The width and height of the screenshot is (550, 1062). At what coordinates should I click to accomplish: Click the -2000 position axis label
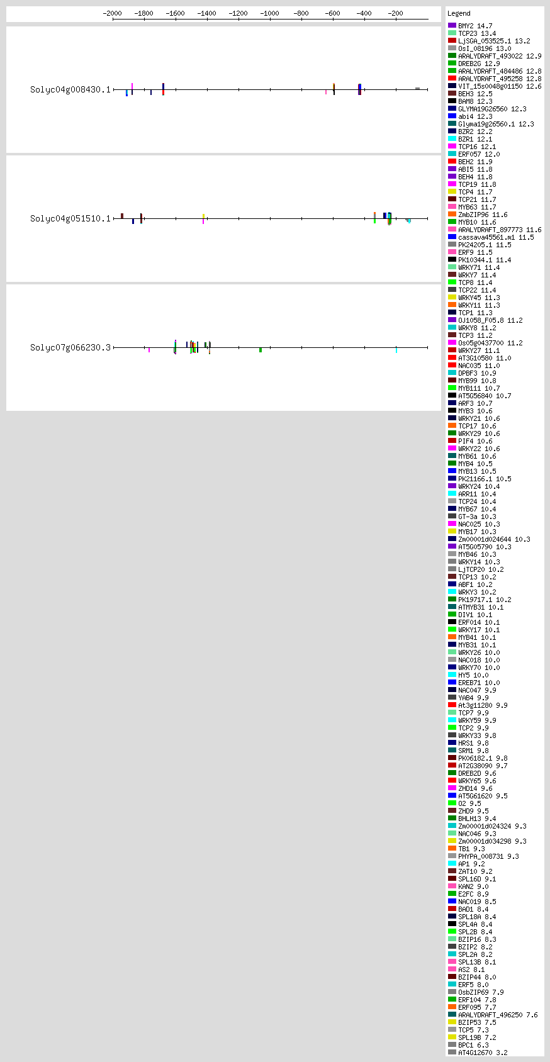(112, 13)
